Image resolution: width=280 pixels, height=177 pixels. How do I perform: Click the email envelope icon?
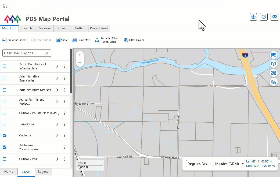[274, 17]
